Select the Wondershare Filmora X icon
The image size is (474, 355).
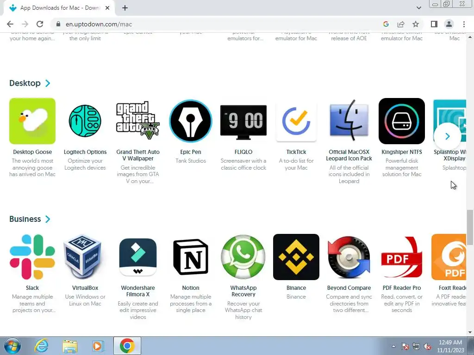138,257
